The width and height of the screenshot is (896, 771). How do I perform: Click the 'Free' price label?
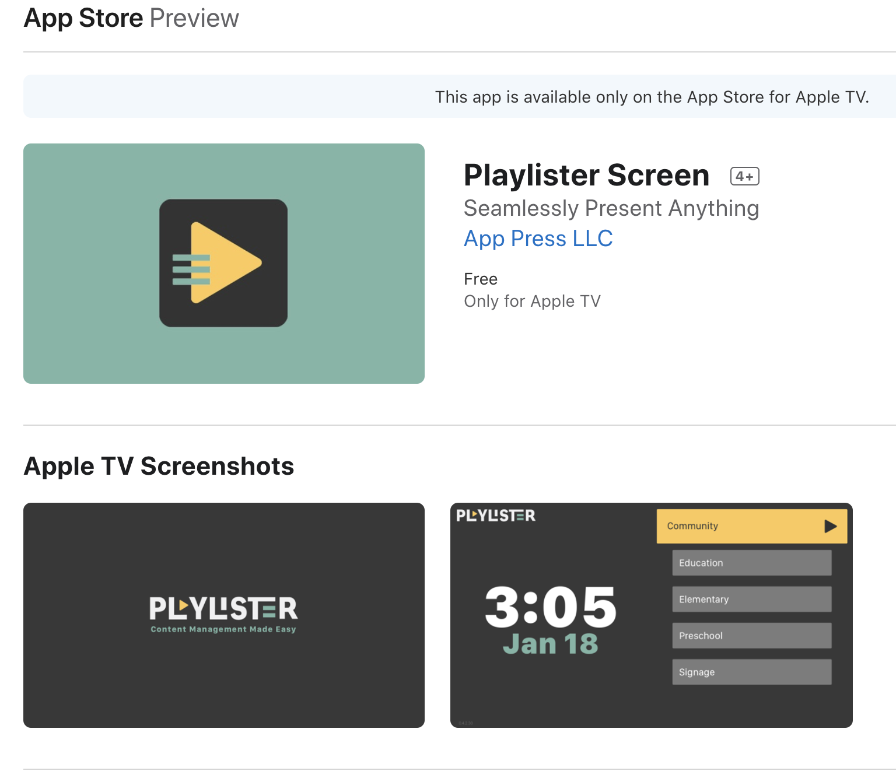pyautogui.click(x=481, y=279)
